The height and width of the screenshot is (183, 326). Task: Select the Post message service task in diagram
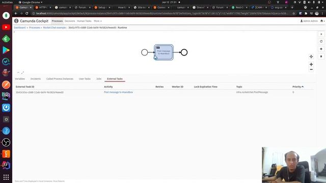(164, 52)
